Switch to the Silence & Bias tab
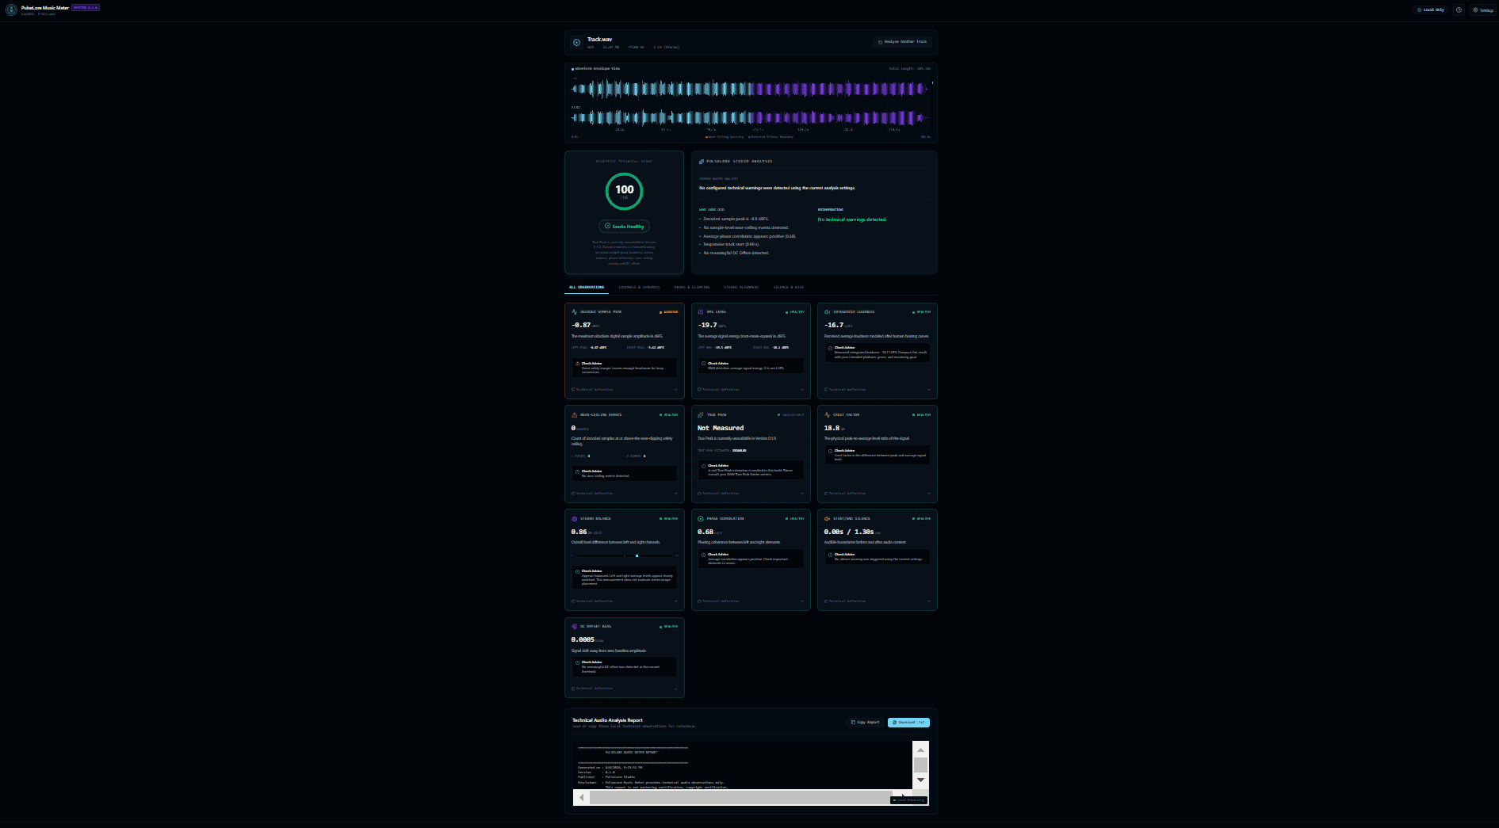Screen dimensions: 1499x828 coord(788,288)
